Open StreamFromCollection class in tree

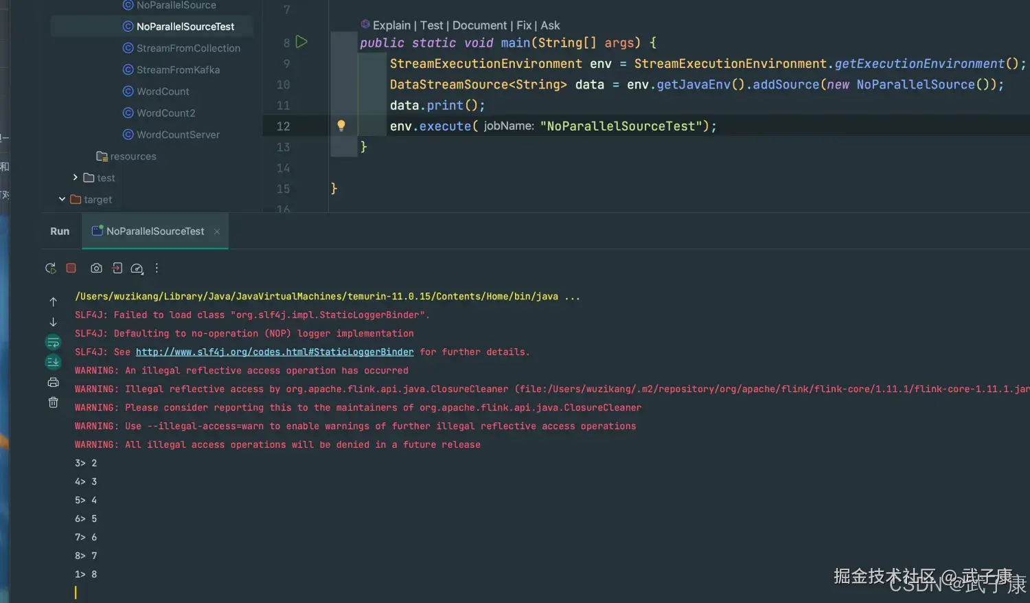point(188,48)
